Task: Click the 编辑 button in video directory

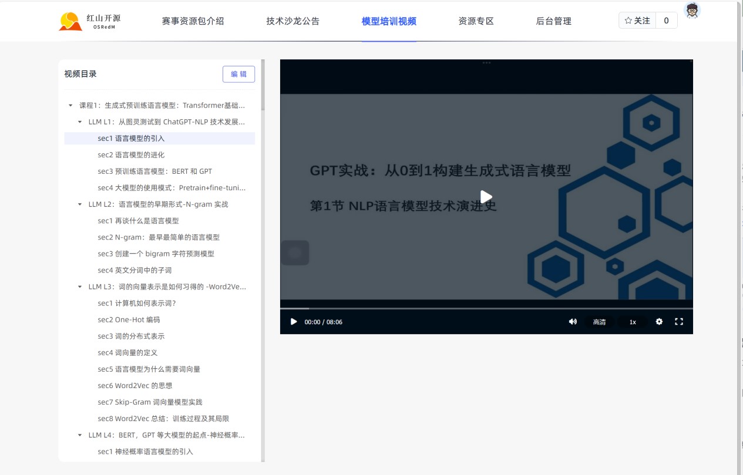Action: pos(238,74)
